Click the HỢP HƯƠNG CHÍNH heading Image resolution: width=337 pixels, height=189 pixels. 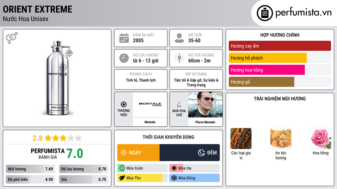pos(280,35)
